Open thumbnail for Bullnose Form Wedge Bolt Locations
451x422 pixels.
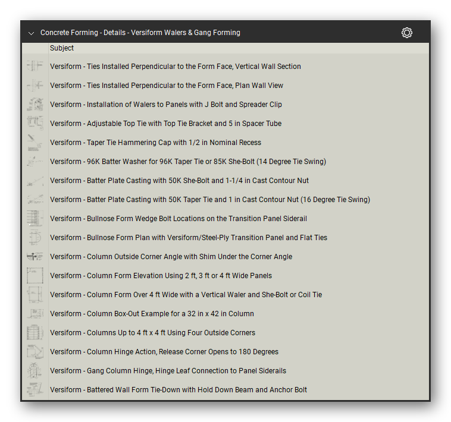pyautogui.click(x=35, y=218)
